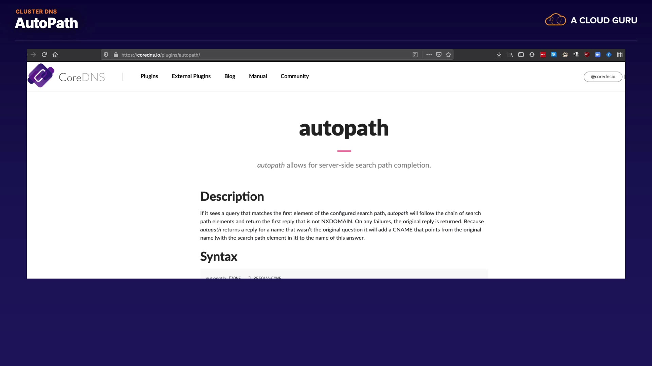Screen dimensions: 652x366
Task: Open the tracking protection shield icon
Action: point(106,55)
